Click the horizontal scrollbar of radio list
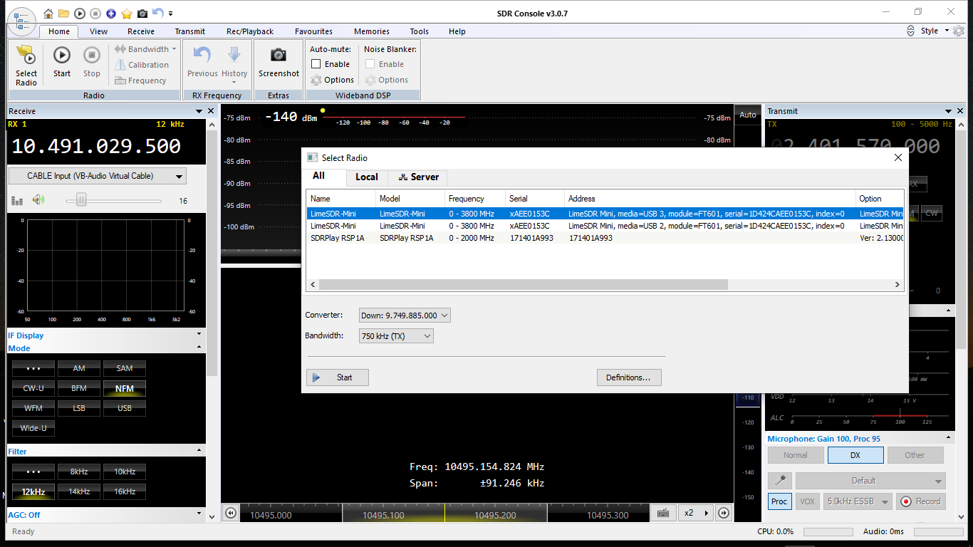 (x=524, y=284)
